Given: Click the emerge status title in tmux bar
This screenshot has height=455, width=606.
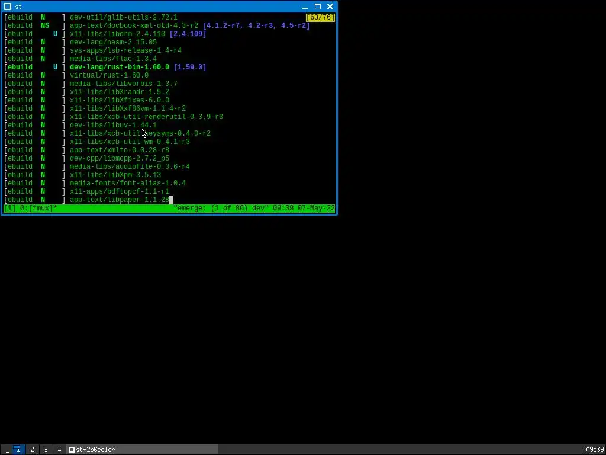Looking at the screenshot, I should (x=221, y=208).
